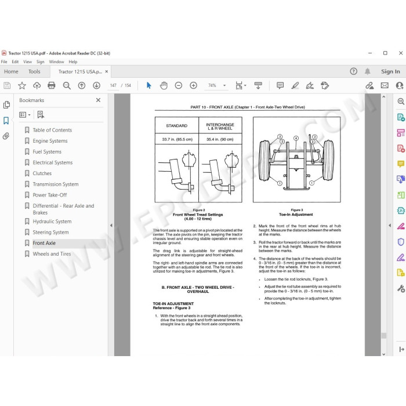The image size is (406, 406).
Task: Open the Attachments paperclip panel
Action: 6,136
